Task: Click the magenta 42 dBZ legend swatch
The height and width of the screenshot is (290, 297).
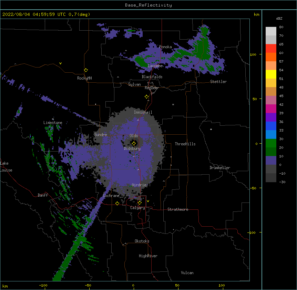Action: coord(271,108)
